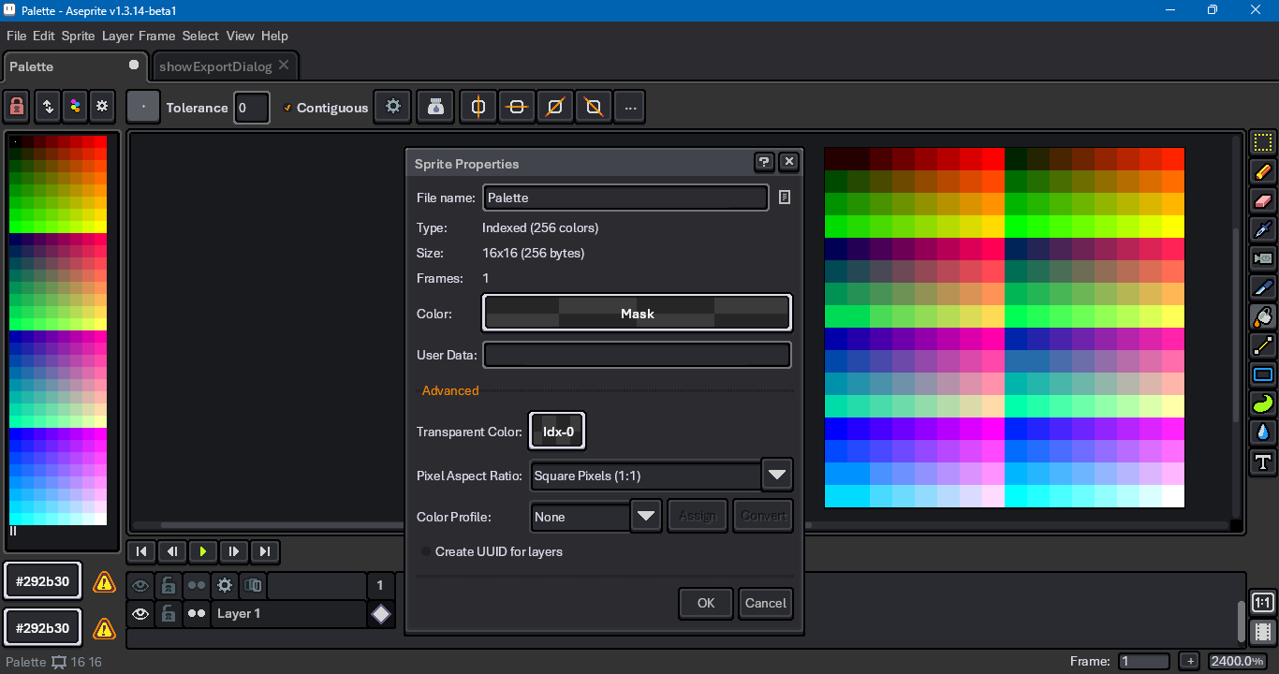Hide Layer 1 with the eye icon
The image size is (1279, 674).
(x=140, y=614)
